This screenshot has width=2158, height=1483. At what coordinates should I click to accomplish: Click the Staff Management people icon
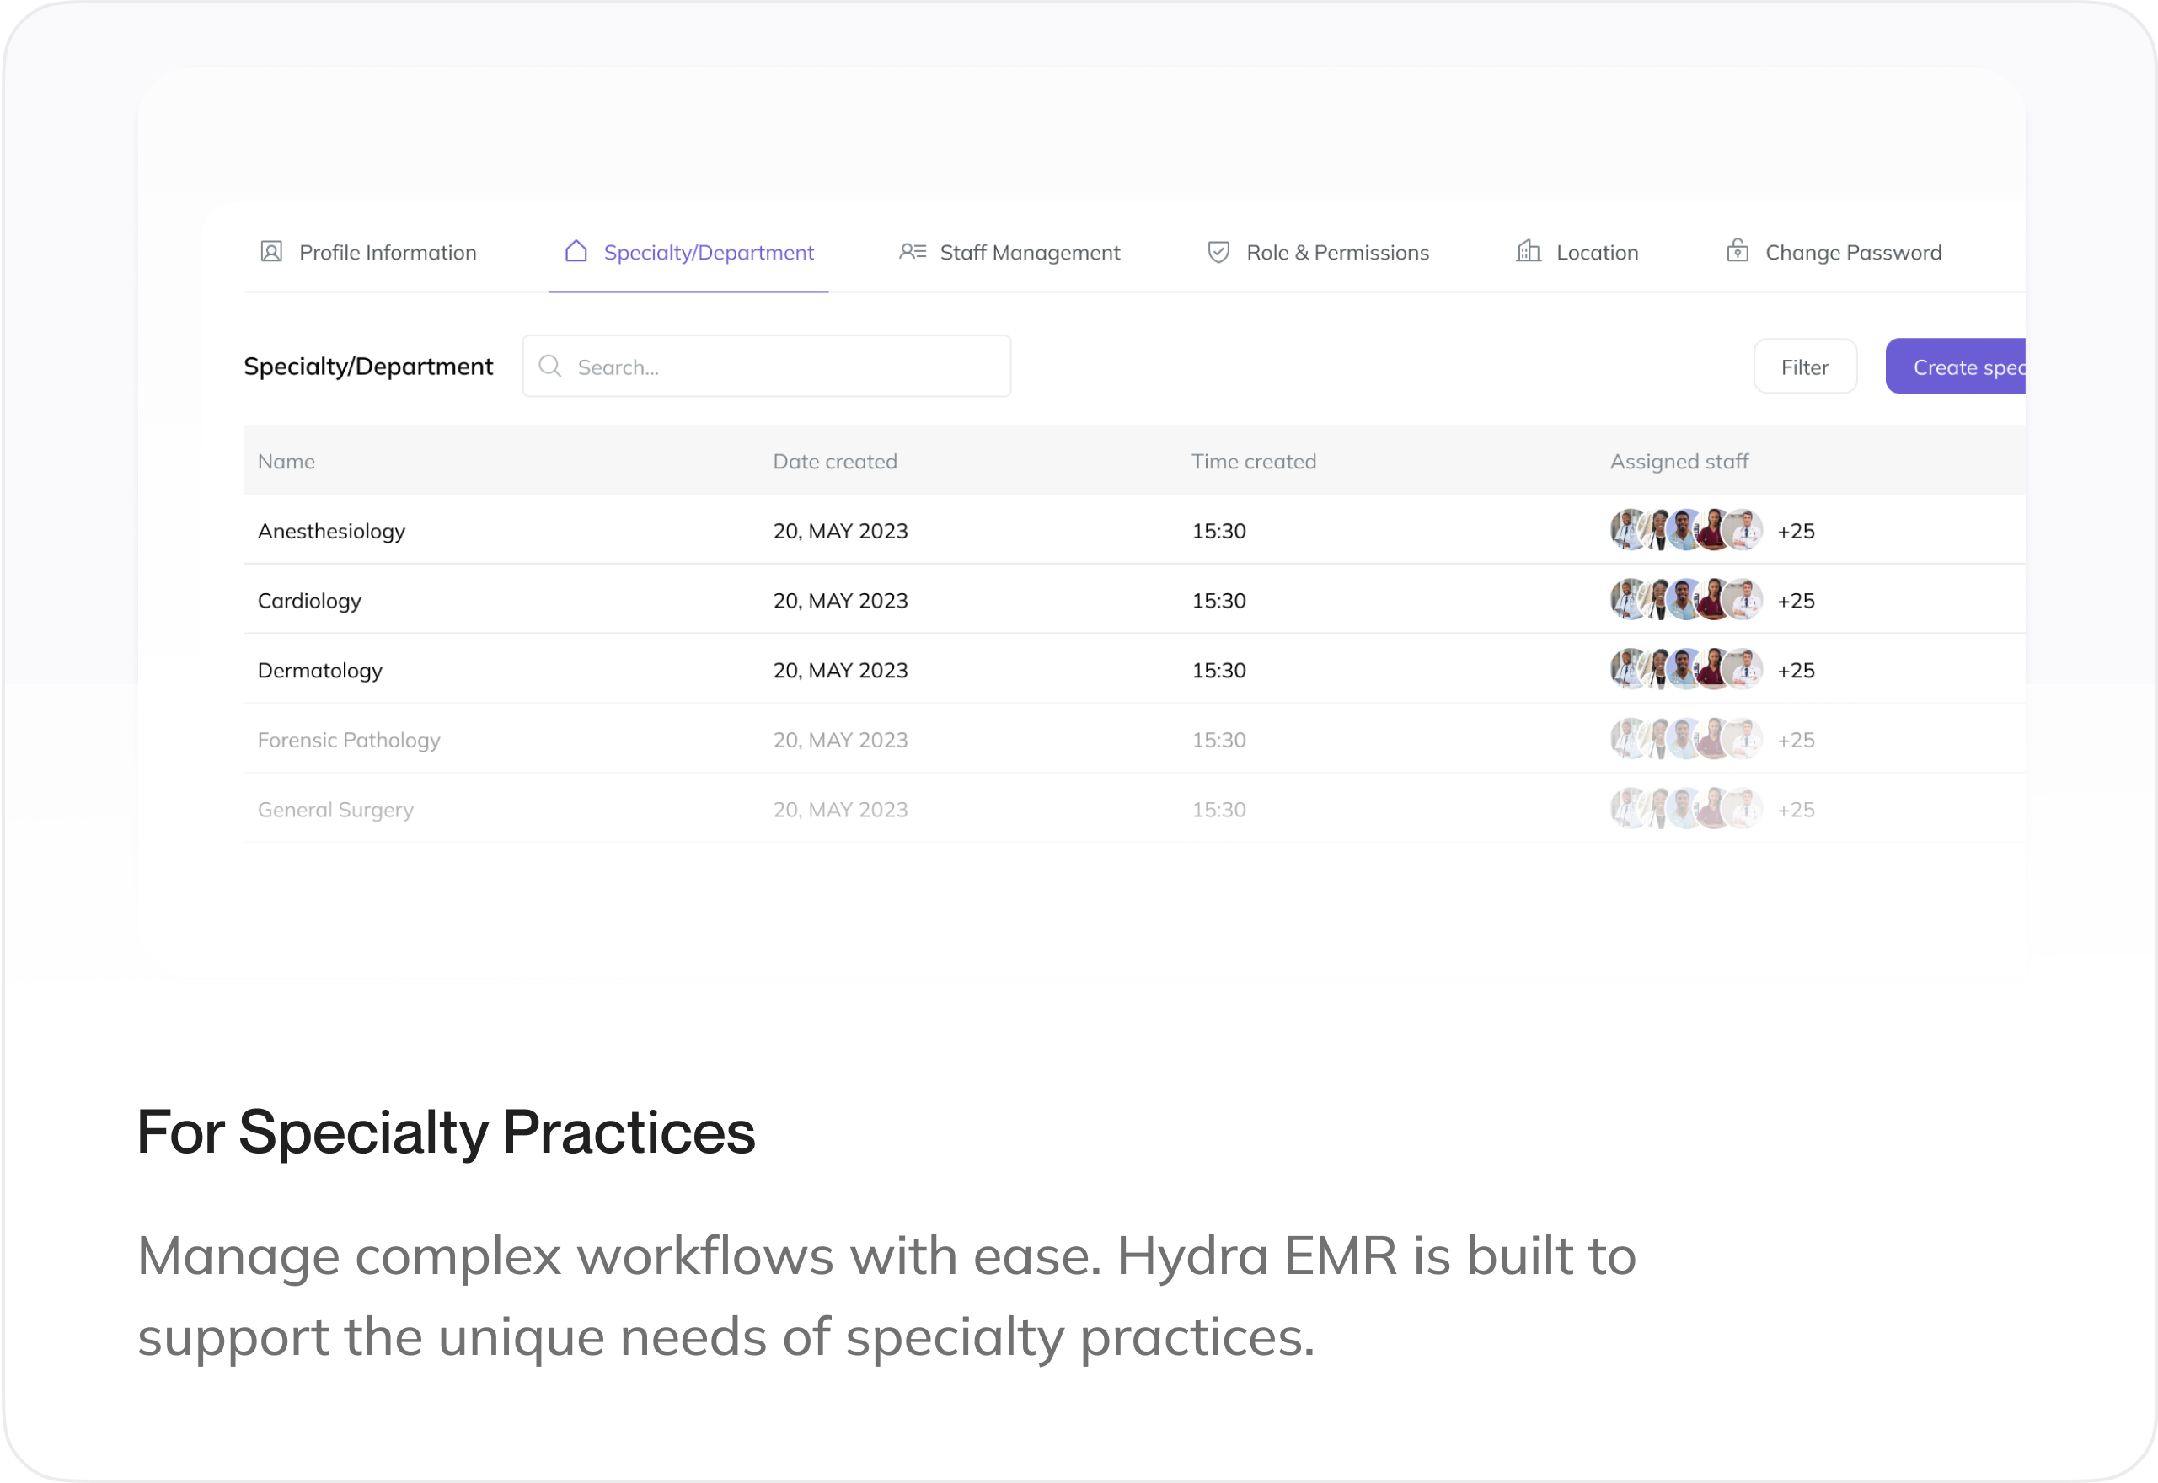pos(913,252)
